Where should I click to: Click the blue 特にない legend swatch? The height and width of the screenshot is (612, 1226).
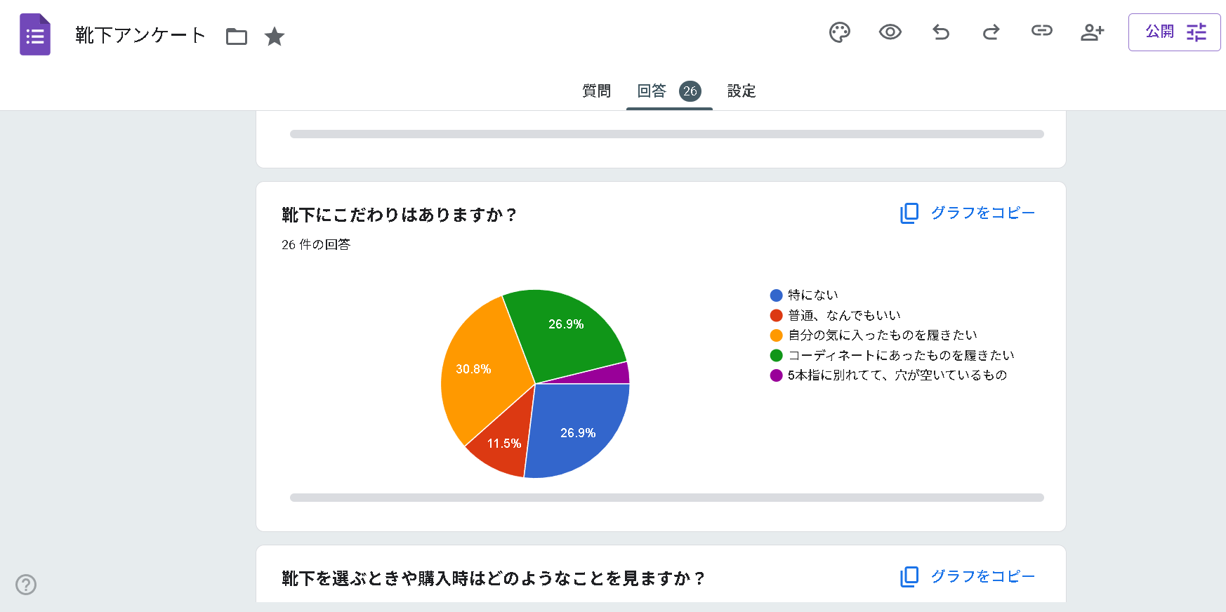pos(776,295)
